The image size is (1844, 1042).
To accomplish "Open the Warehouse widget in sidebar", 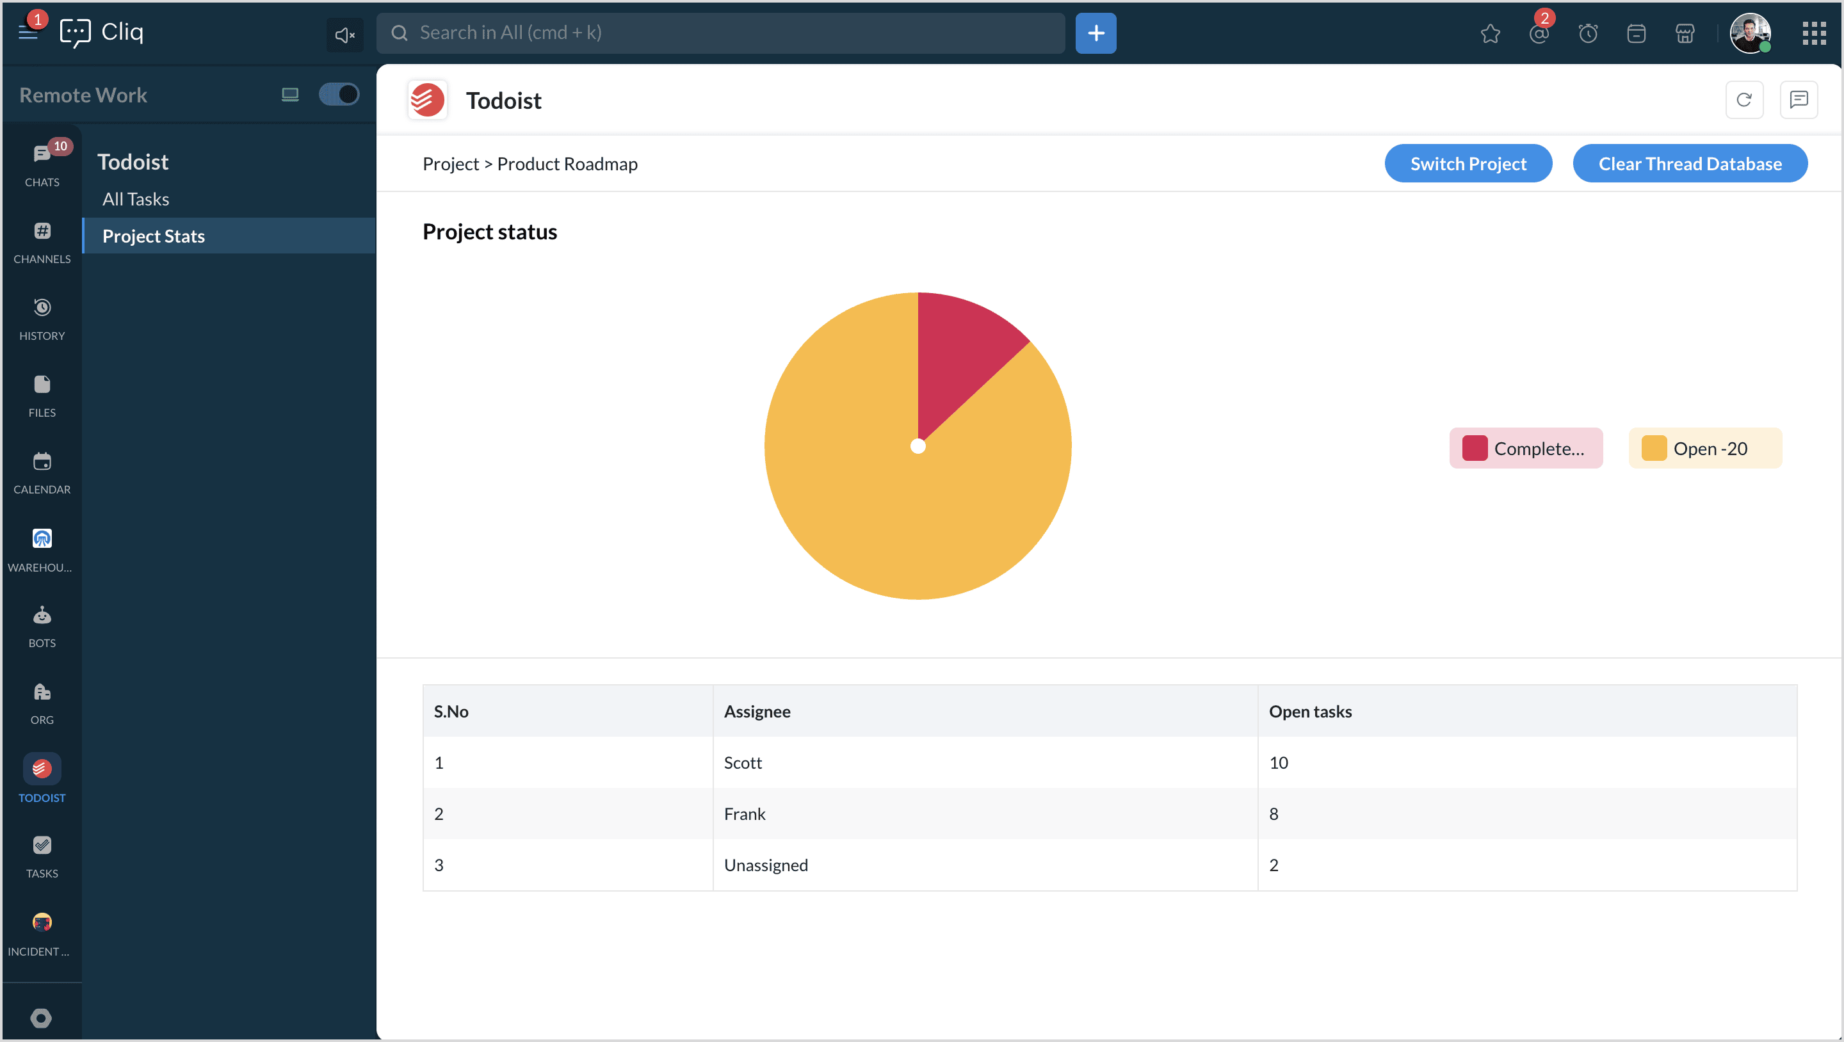I will pos(42,549).
